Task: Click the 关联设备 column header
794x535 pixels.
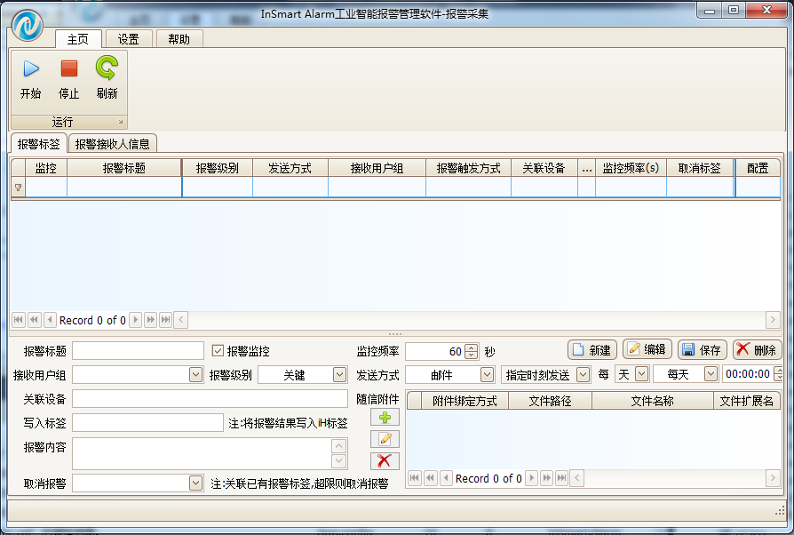Action: coord(544,168)
